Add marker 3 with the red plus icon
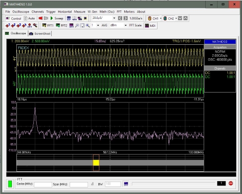242x194 pixels. (x=19, y=25)
